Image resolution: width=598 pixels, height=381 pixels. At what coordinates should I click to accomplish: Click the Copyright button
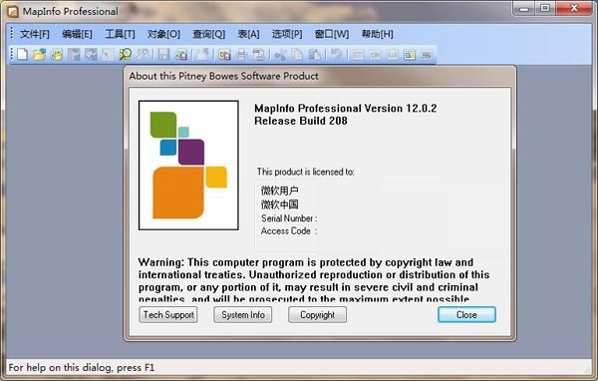(317, 314)
